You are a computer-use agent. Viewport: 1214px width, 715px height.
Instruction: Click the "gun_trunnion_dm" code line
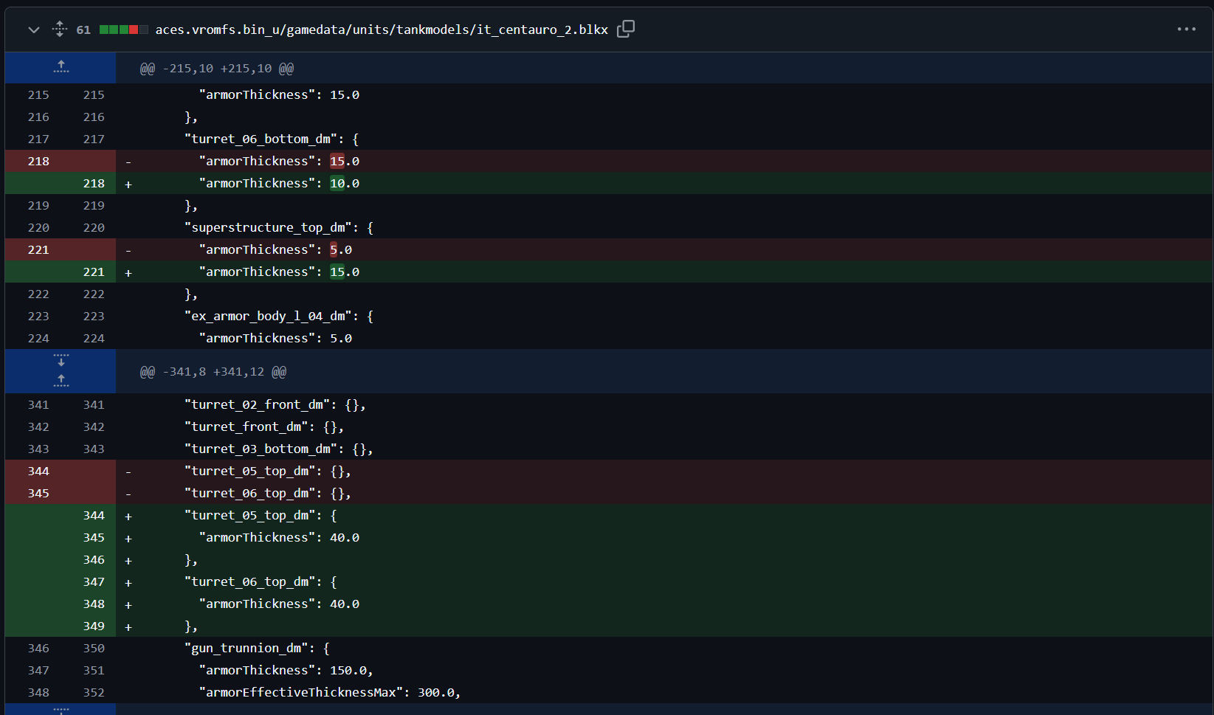point(257,648)
